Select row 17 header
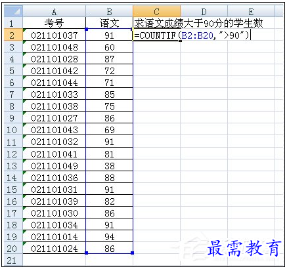The image size is (287, 269). click(x=13, y=213)
